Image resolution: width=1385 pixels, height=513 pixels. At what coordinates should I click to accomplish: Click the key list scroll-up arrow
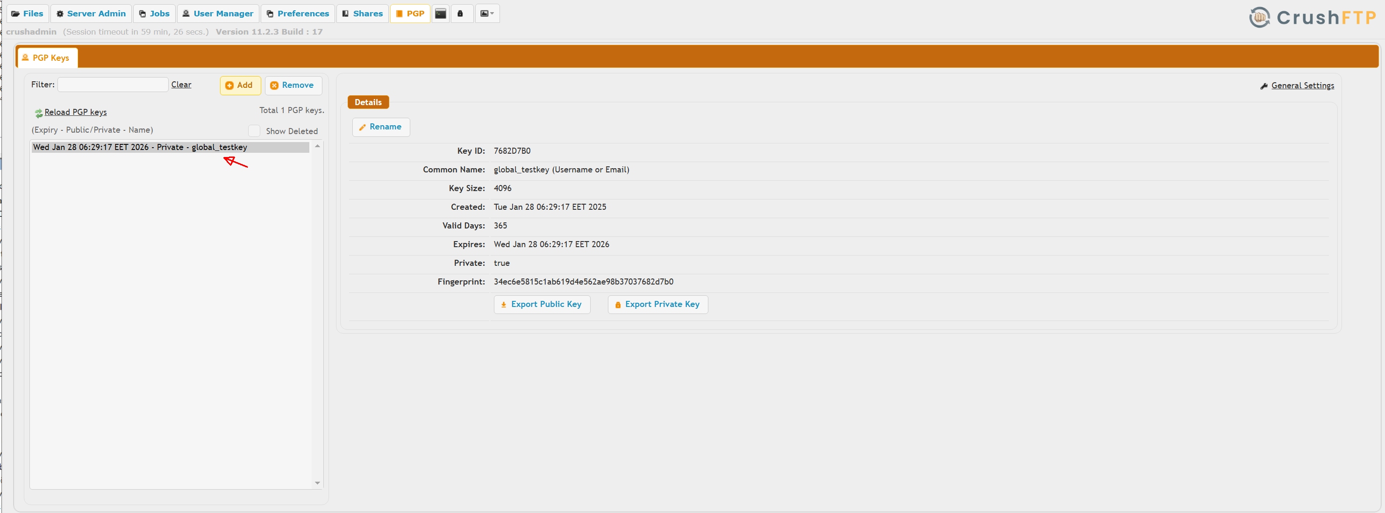tap(317, 146)
